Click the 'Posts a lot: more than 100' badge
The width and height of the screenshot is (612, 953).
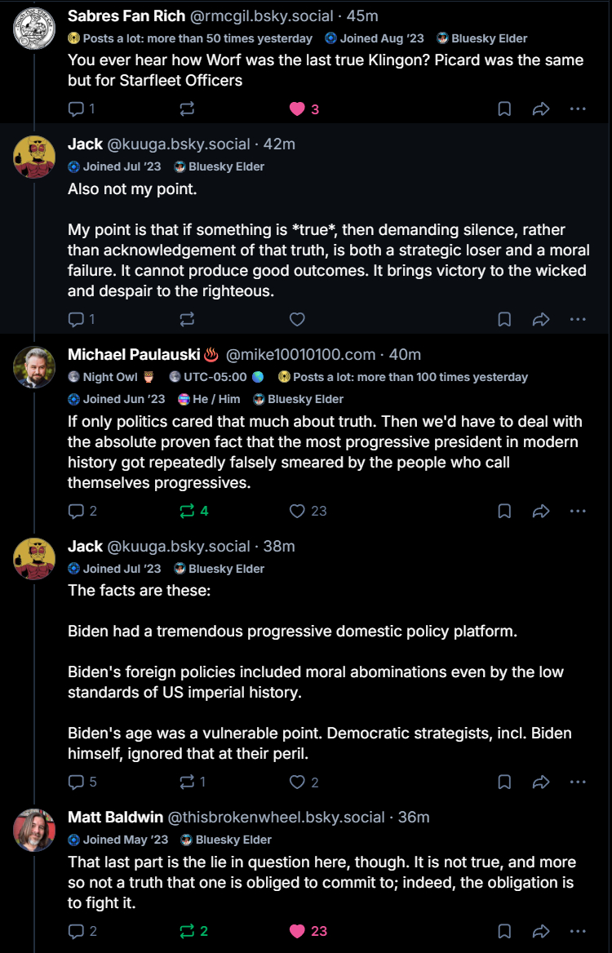[403, 377]
